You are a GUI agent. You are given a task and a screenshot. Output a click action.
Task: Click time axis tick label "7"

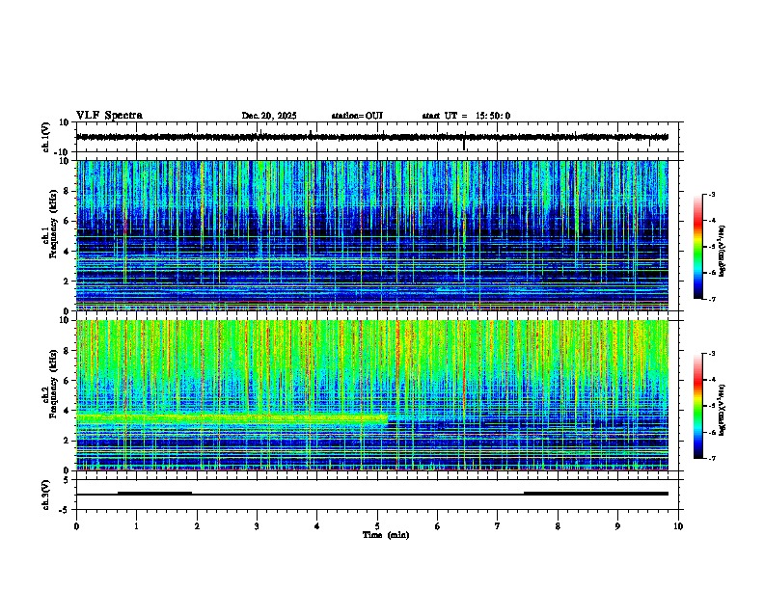click(x=498, y=526)
